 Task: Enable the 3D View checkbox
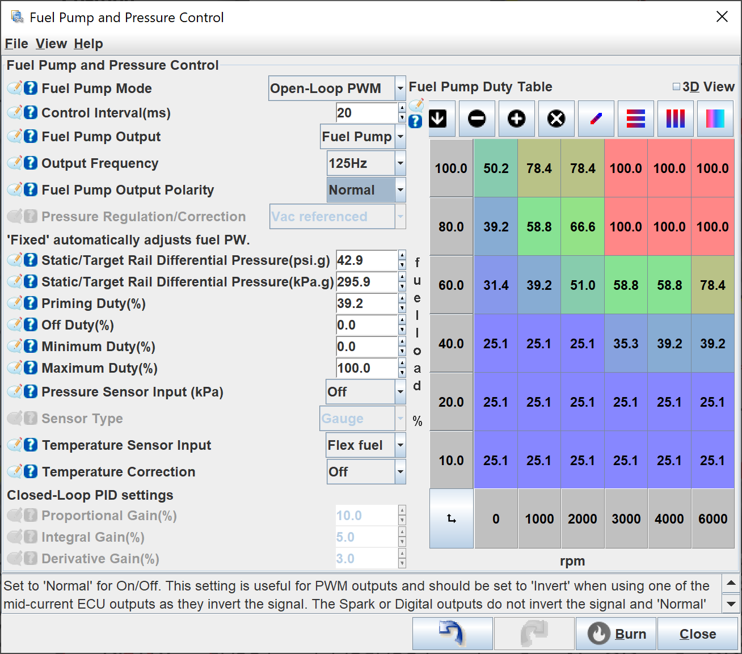tap(676, 87)
